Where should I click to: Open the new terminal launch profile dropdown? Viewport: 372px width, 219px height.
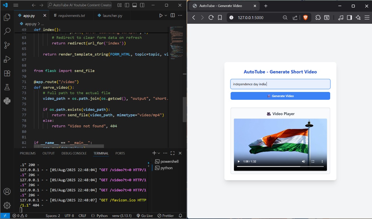[x=159, y=153]
